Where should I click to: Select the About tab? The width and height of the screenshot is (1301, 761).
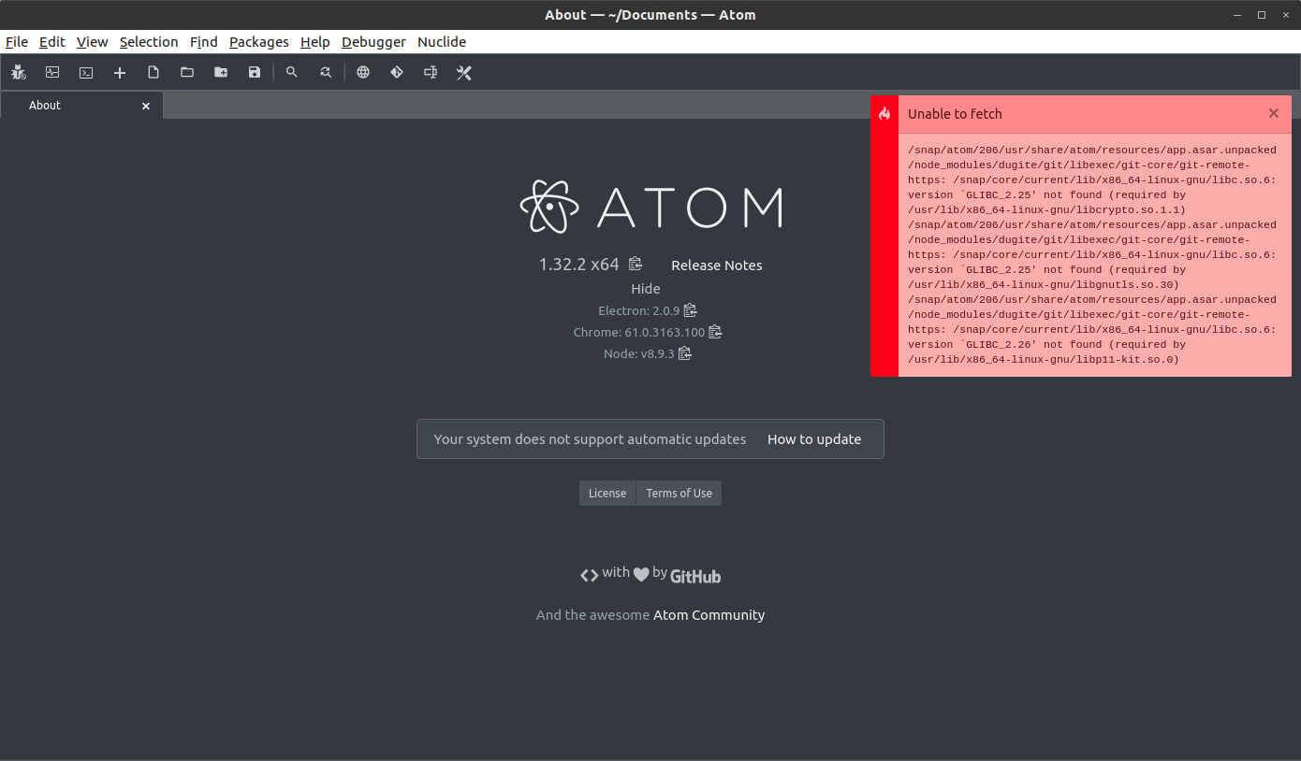[x=44, y=106]
